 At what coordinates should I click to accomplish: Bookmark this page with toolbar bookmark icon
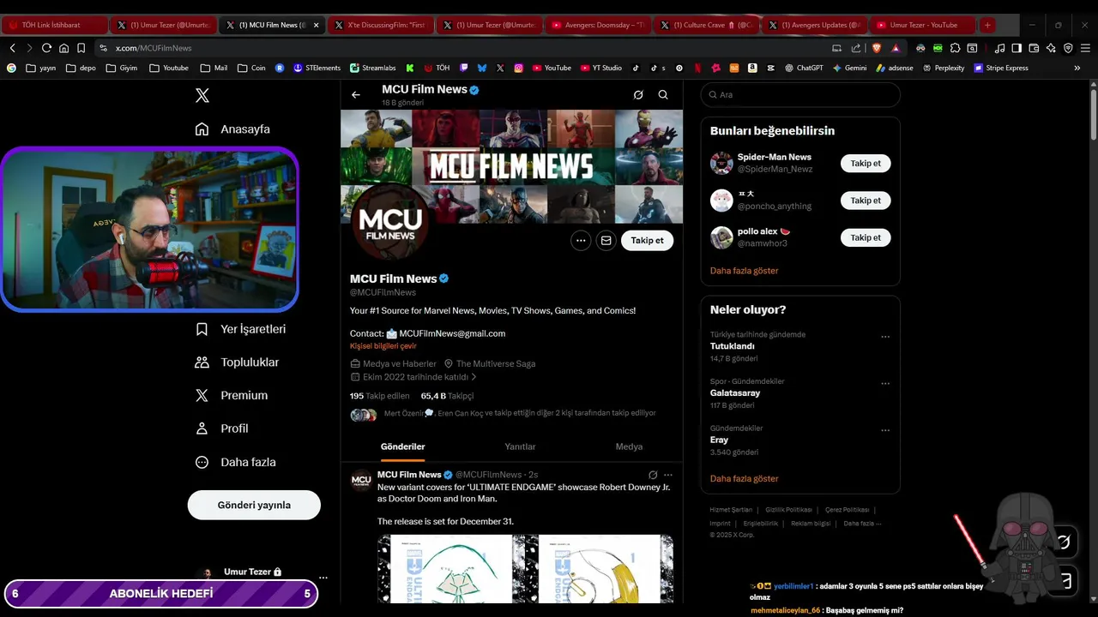(x=81, y=48)
